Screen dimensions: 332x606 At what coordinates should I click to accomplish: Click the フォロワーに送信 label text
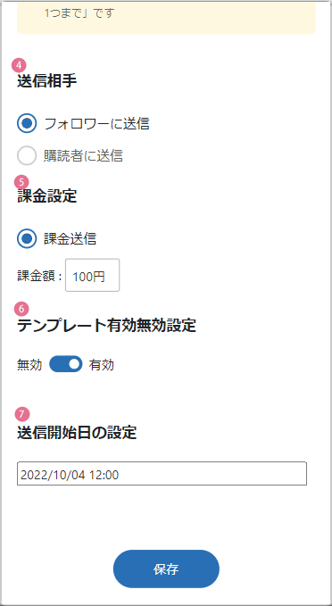[96, 124]
